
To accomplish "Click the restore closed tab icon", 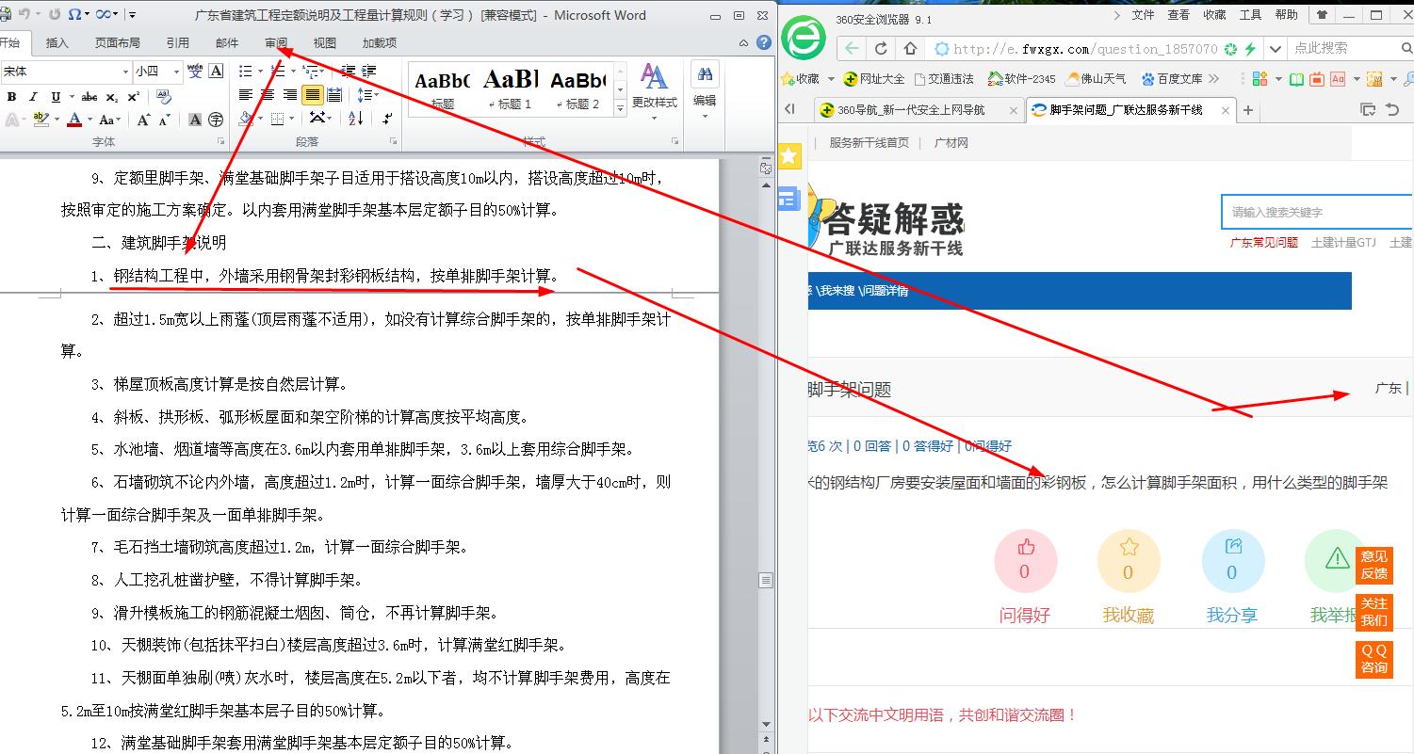I will (1392, 110).
